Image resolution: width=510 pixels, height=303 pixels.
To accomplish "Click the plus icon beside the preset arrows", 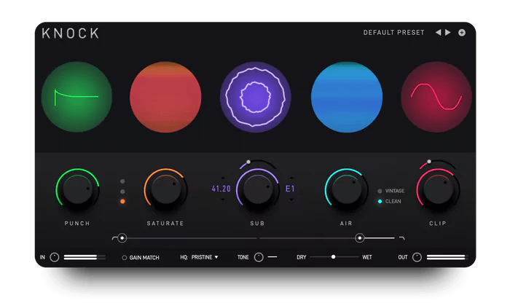I will pos(462,33).
